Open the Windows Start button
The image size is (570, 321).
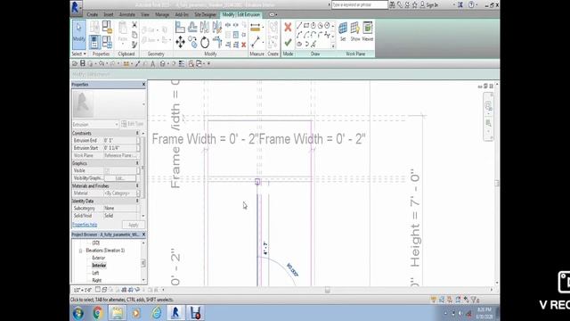click(78, 313)
